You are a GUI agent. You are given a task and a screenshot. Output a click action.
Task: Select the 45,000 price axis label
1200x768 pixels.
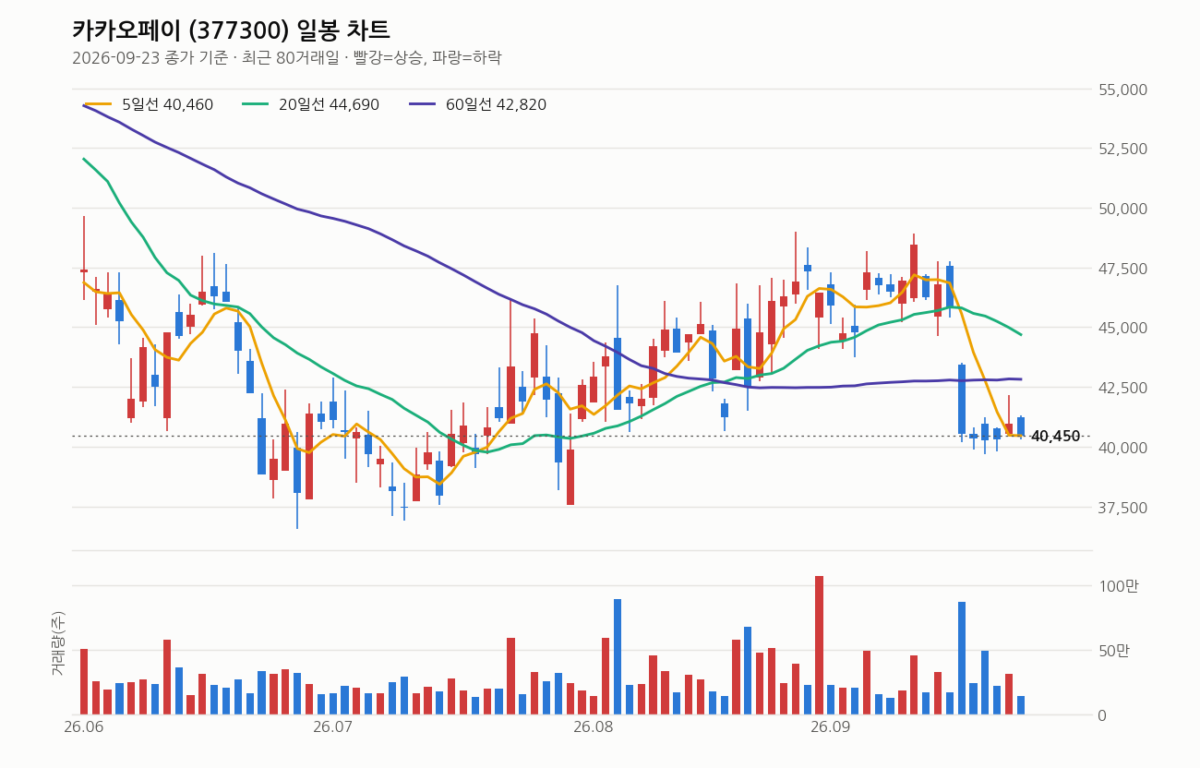tap(1122, 328)
